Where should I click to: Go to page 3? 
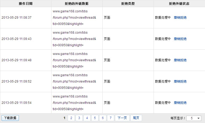pos(79,118)
